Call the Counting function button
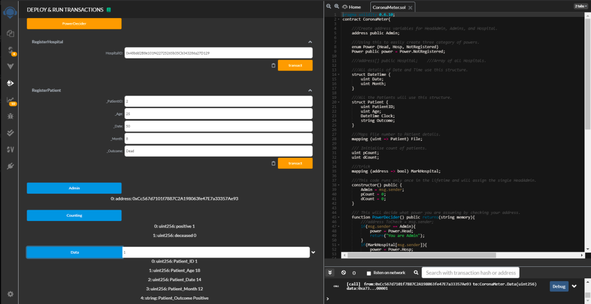The height and width of the screenshot is (304, 591). pyautogui.click(x=74, y=216)
